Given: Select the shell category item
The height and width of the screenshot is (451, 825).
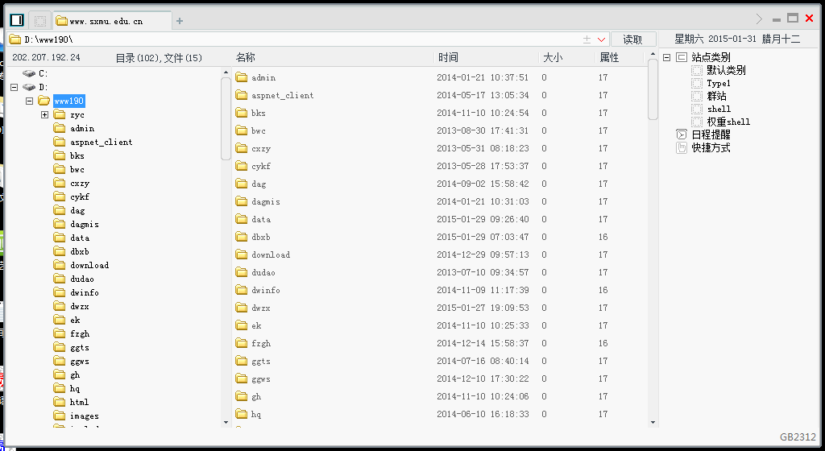Looking at the screenshot, I should tap(719, 109).
